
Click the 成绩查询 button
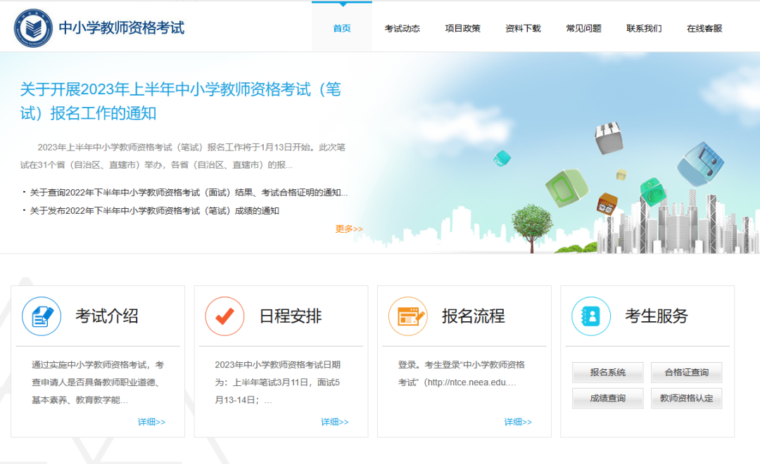pyautogui.click(x=608, y=398)
